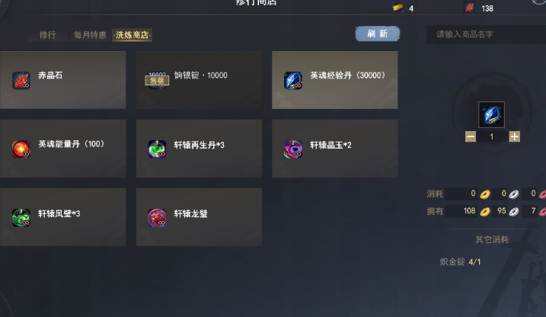Click the 刷新 refresh button
This screenshot has height=317, width=546.
(x=378, y=34)
